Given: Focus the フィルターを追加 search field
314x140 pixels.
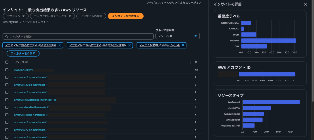Looking at the screenshot, I should pos(78,36).
